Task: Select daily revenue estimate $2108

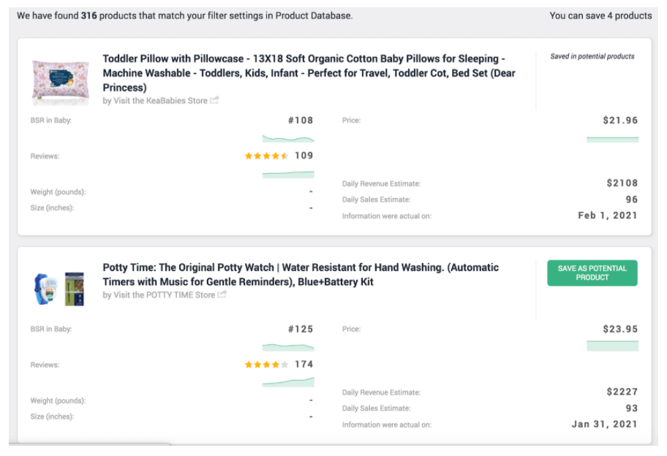Action: 622,183
